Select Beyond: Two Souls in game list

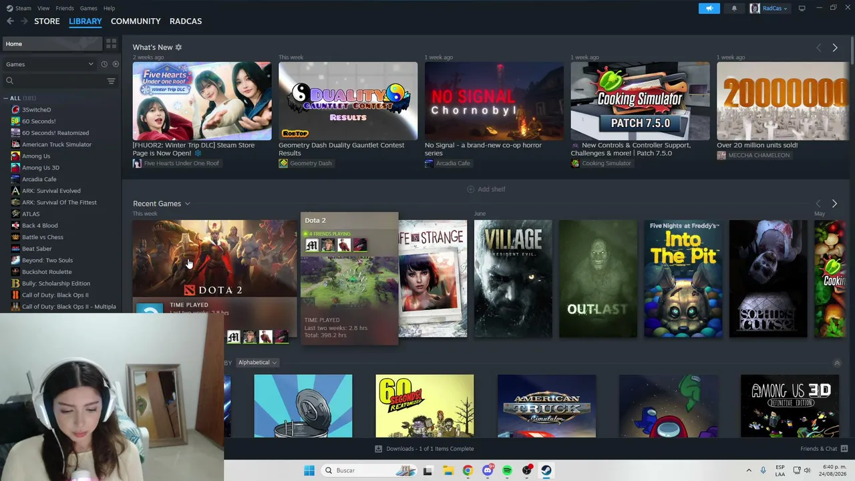tap(47, 261)
